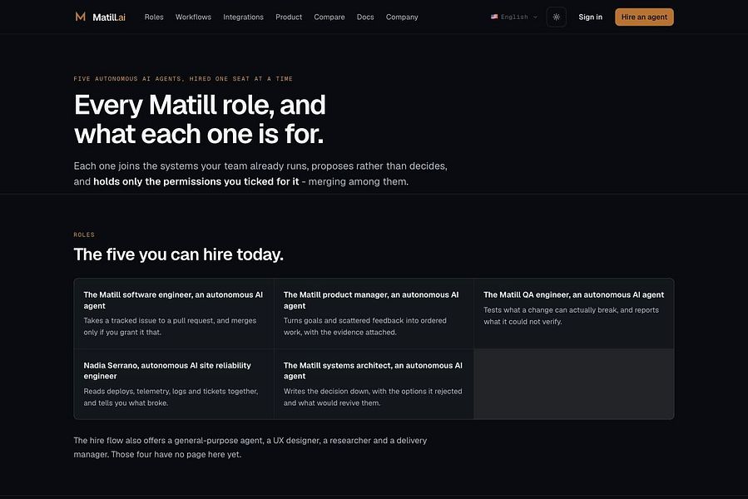
Task: Click the 'Every Matill role' main headline
Action: [200, 119]
